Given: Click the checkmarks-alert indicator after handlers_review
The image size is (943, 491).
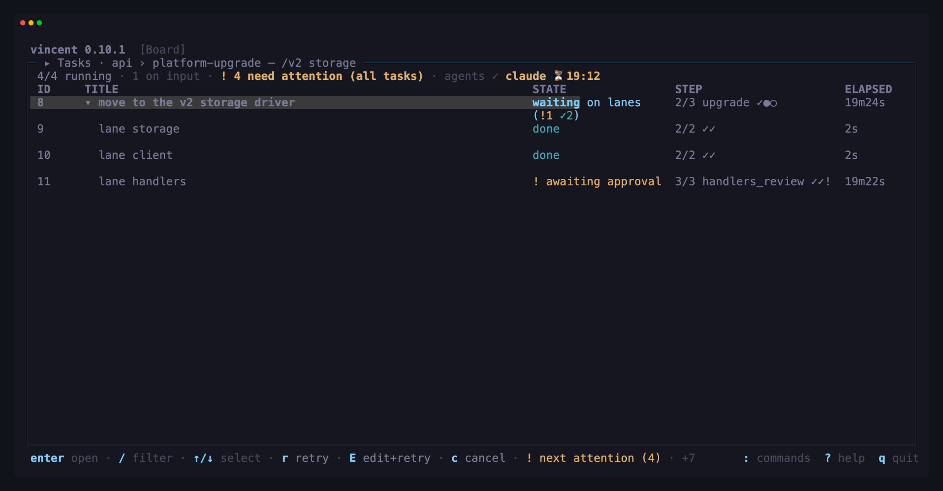Looking at the screenshot, I should [x=821, y=181].
